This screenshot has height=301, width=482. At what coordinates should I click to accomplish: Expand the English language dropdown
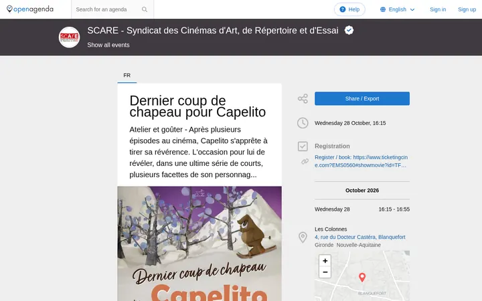click(x=398, y=9)
